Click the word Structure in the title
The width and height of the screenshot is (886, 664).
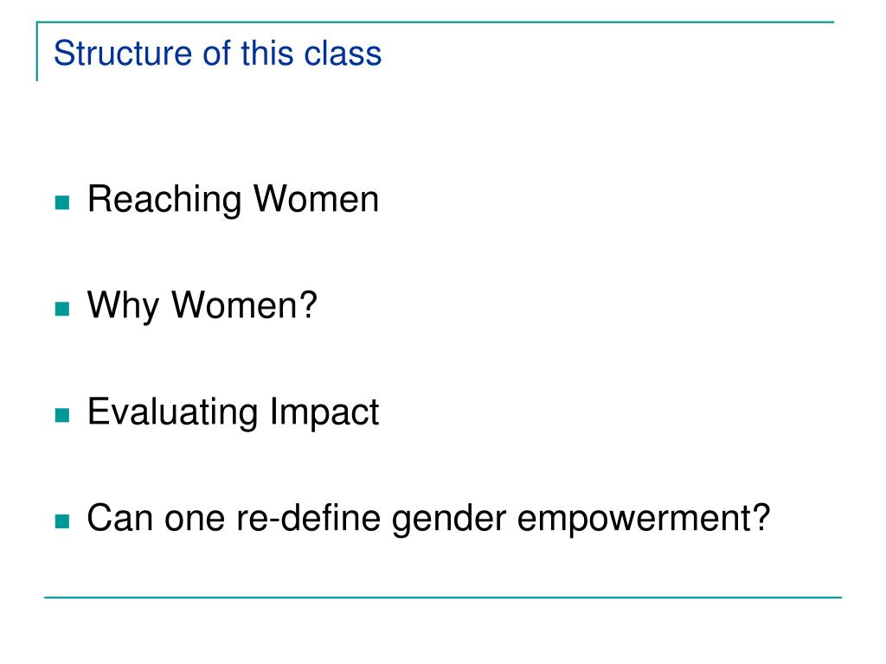pyautogui.click(x=123, y=54)
